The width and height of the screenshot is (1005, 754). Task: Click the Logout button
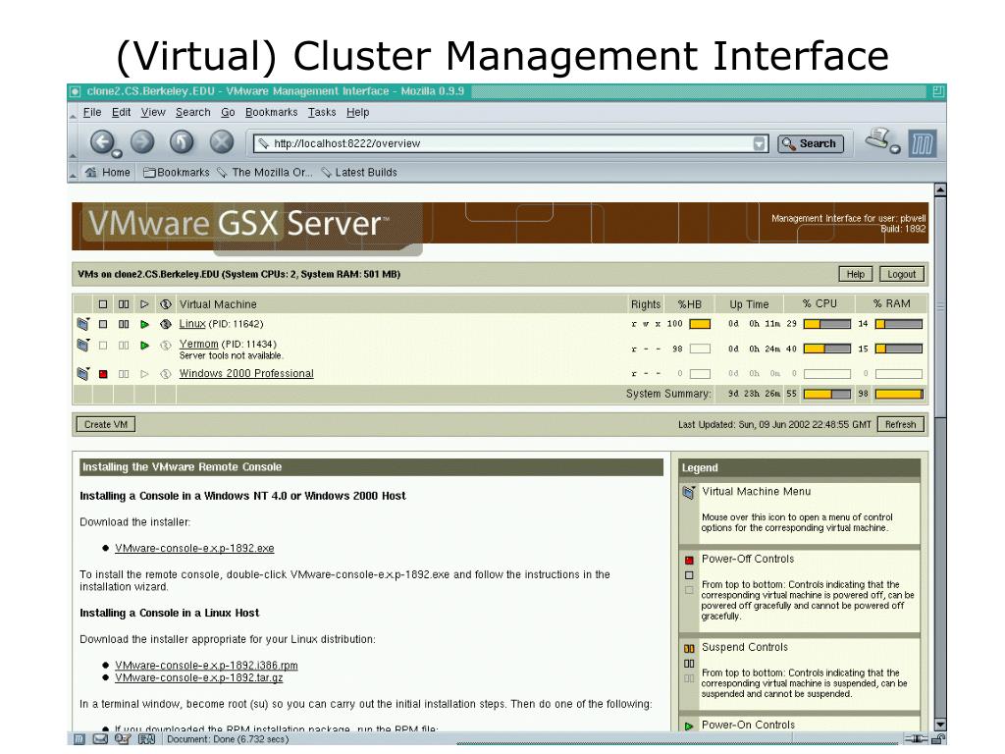(901, 275)
